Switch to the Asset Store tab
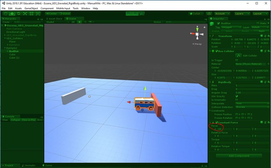The height and width of the screenshot is (168, 271). [54, 19]
